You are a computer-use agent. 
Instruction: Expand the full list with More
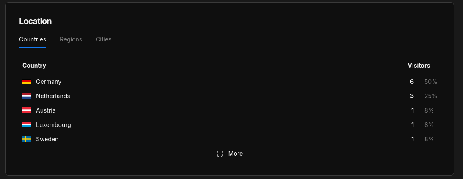click(x=235, y=154)
